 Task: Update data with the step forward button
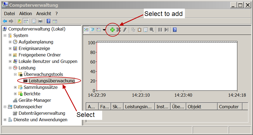coord(166,30)
